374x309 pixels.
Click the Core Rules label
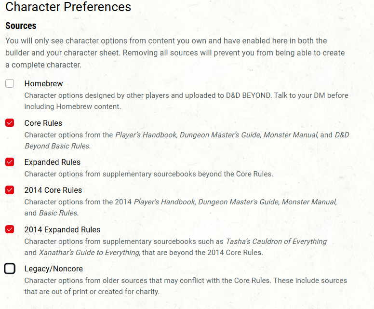click(x=43, y=123)
